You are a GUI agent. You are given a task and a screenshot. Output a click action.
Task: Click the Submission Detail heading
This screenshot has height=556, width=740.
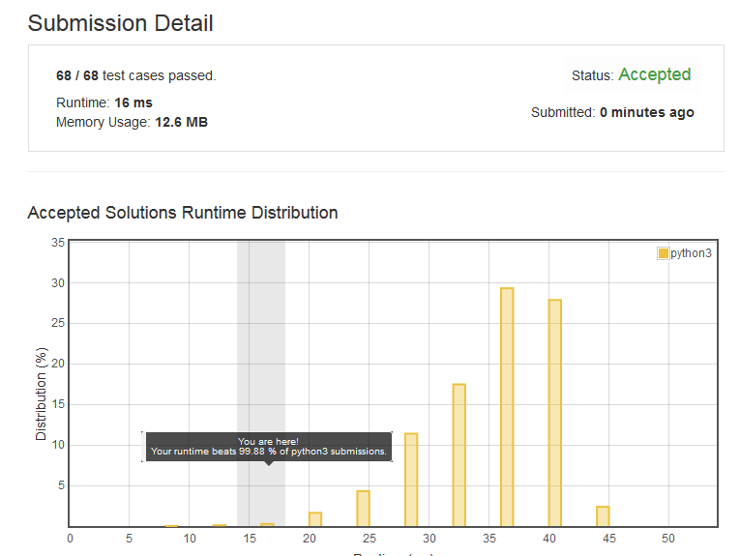tap(121, 22)
